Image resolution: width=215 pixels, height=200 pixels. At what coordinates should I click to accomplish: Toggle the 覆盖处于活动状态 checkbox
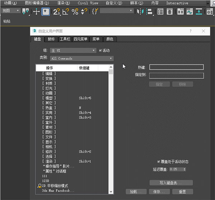[x=159, y=162]
